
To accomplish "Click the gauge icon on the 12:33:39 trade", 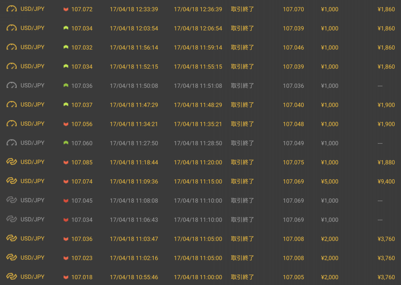I will click(x=12, y=9).
